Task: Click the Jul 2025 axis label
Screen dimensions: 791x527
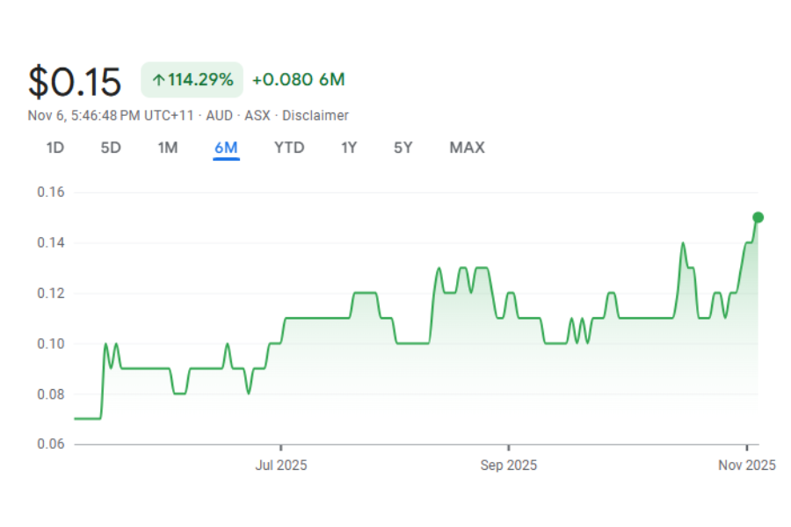Action: [x=281, y=466]
